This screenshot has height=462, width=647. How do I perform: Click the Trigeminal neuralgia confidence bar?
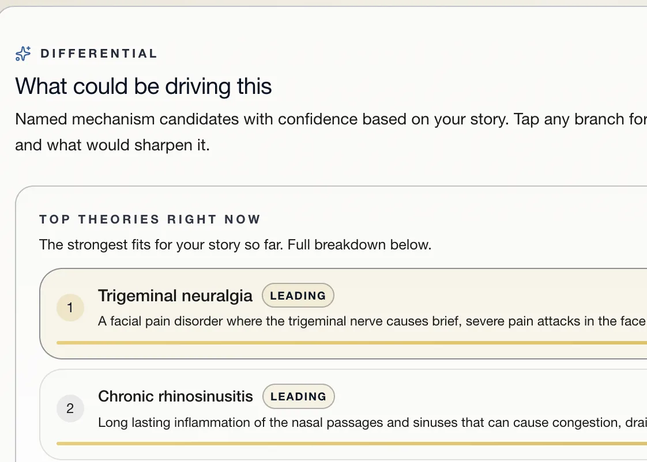click(352, 343)
